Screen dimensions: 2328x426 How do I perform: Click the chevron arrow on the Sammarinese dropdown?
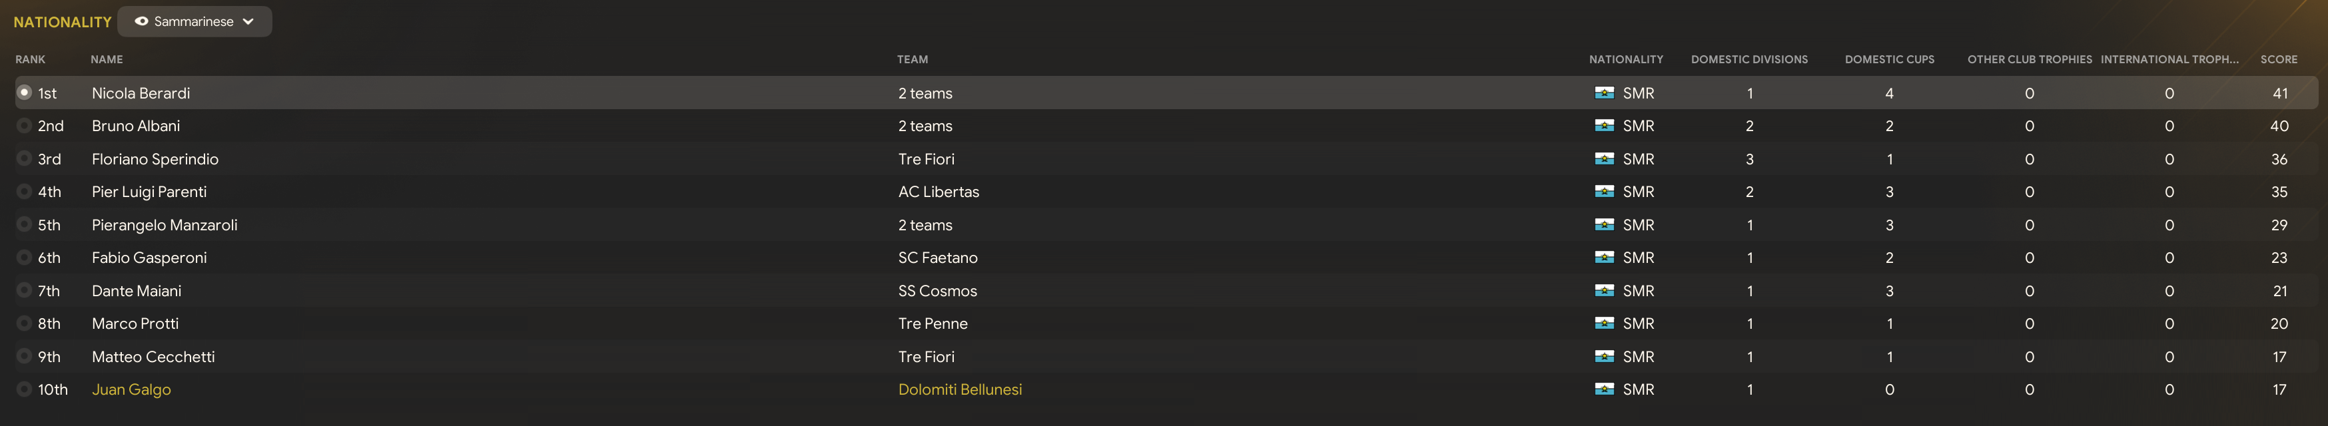[248, 22]
